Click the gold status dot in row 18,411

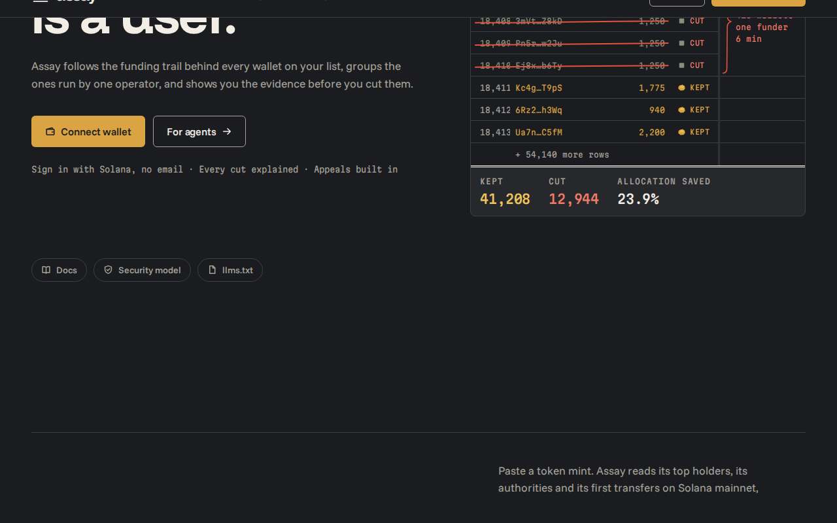click(681, 88)
